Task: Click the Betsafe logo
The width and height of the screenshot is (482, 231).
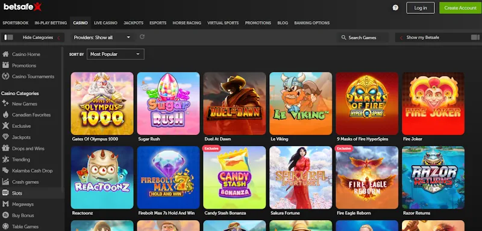Action: click(22, 7)
